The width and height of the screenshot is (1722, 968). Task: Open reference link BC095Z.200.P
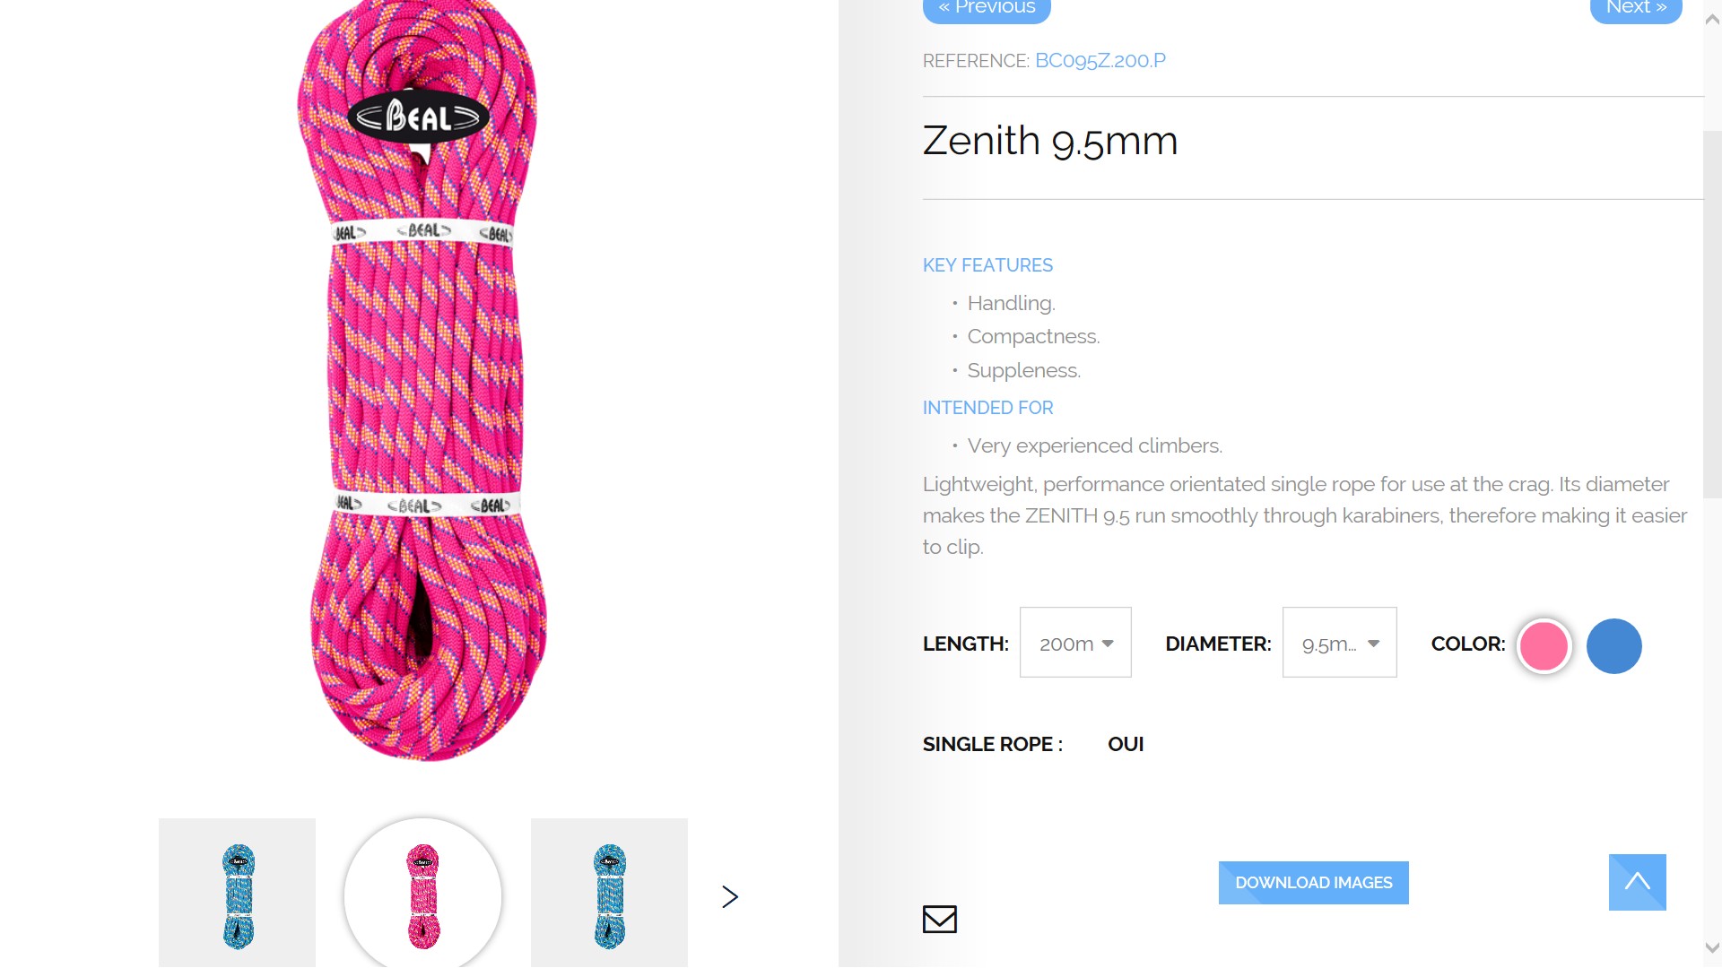[x=1100, y=60]
